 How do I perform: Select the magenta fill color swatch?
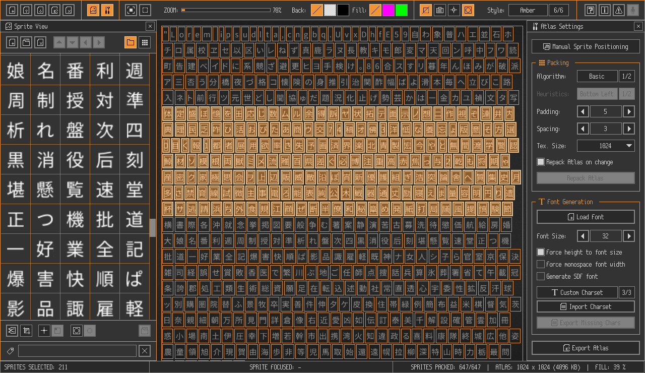pos(388,10)
